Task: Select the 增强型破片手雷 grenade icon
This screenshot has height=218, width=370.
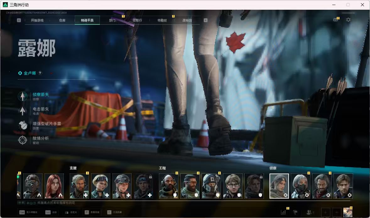Action: click(23, 125)
